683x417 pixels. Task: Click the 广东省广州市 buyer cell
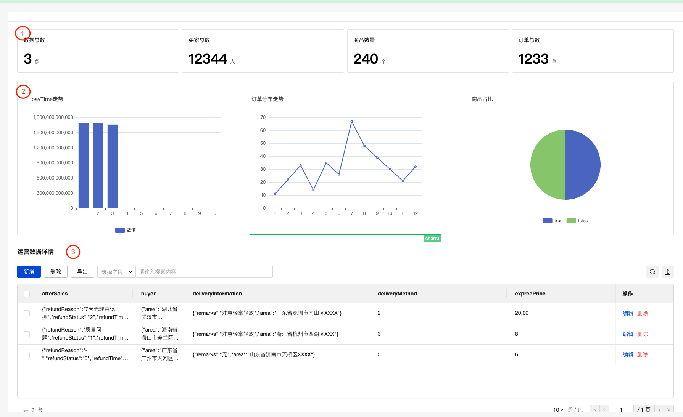click(160, 354)
